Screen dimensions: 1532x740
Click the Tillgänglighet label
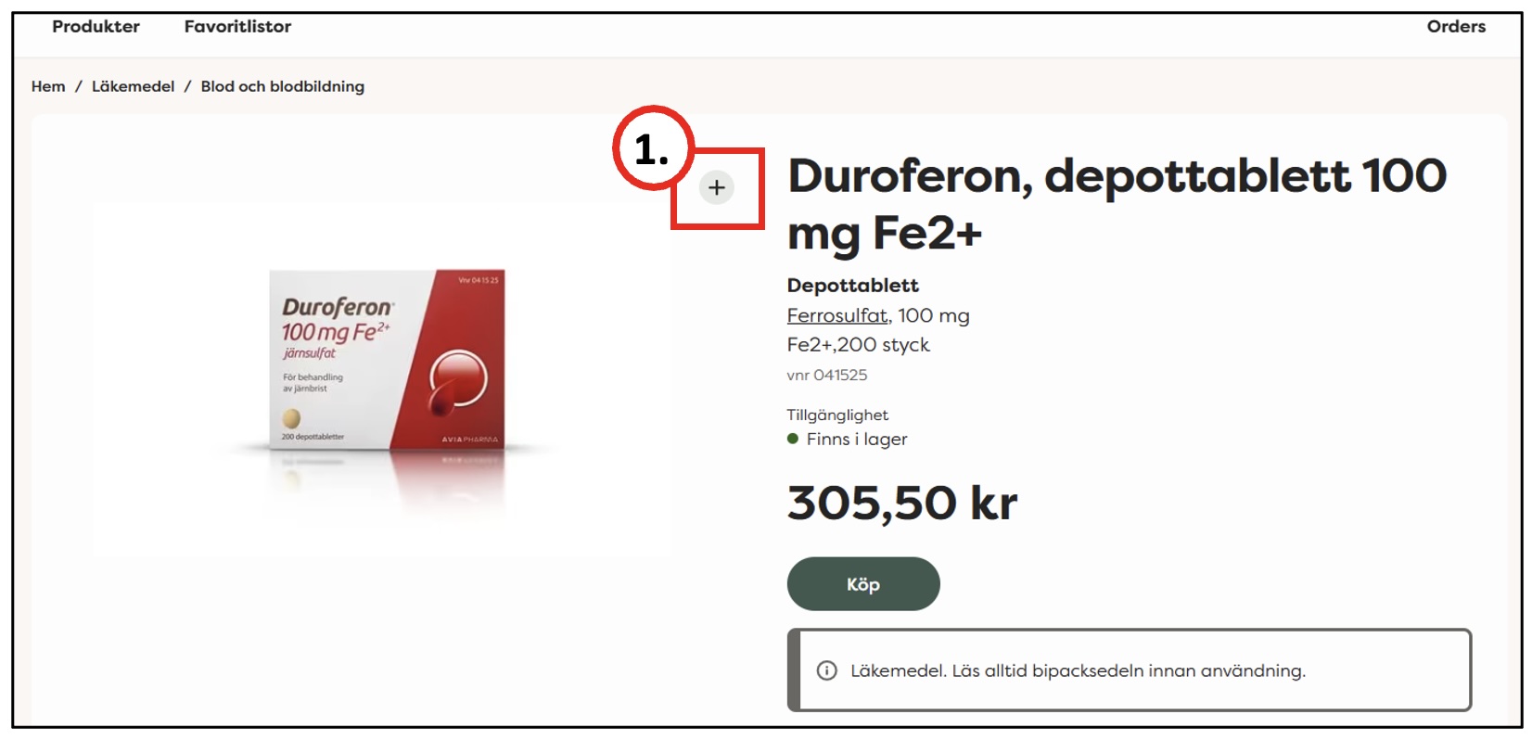point(837,415)
